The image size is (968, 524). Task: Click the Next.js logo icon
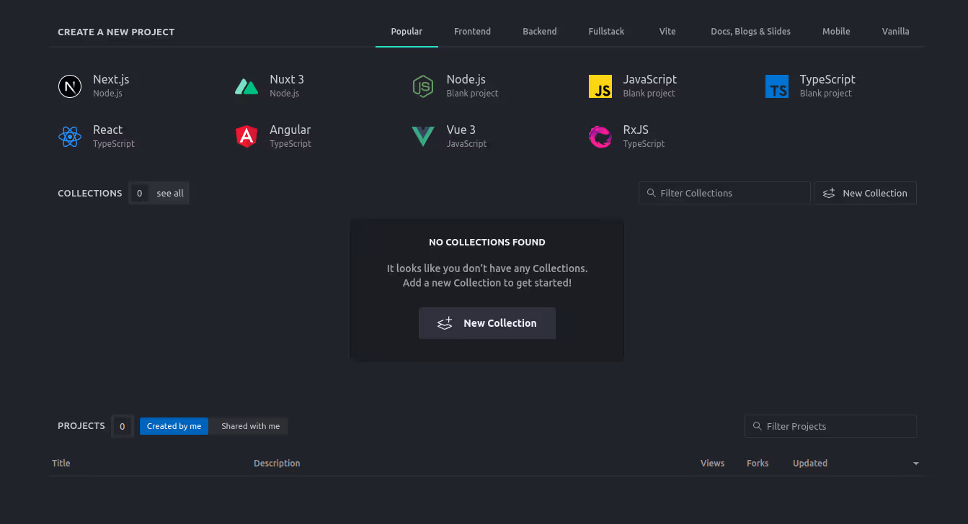click(70, 86)
